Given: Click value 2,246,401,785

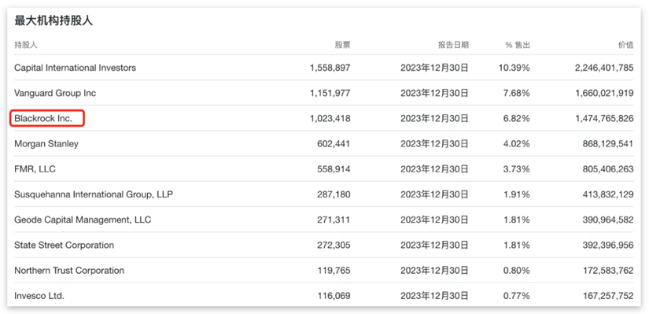Looking at the screenshot, I should [604, 68].
